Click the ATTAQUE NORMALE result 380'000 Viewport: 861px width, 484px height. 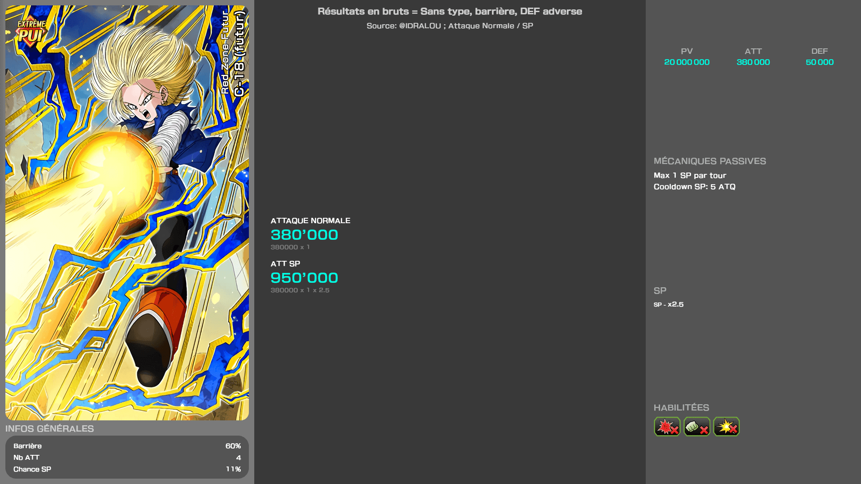point(304,235)
